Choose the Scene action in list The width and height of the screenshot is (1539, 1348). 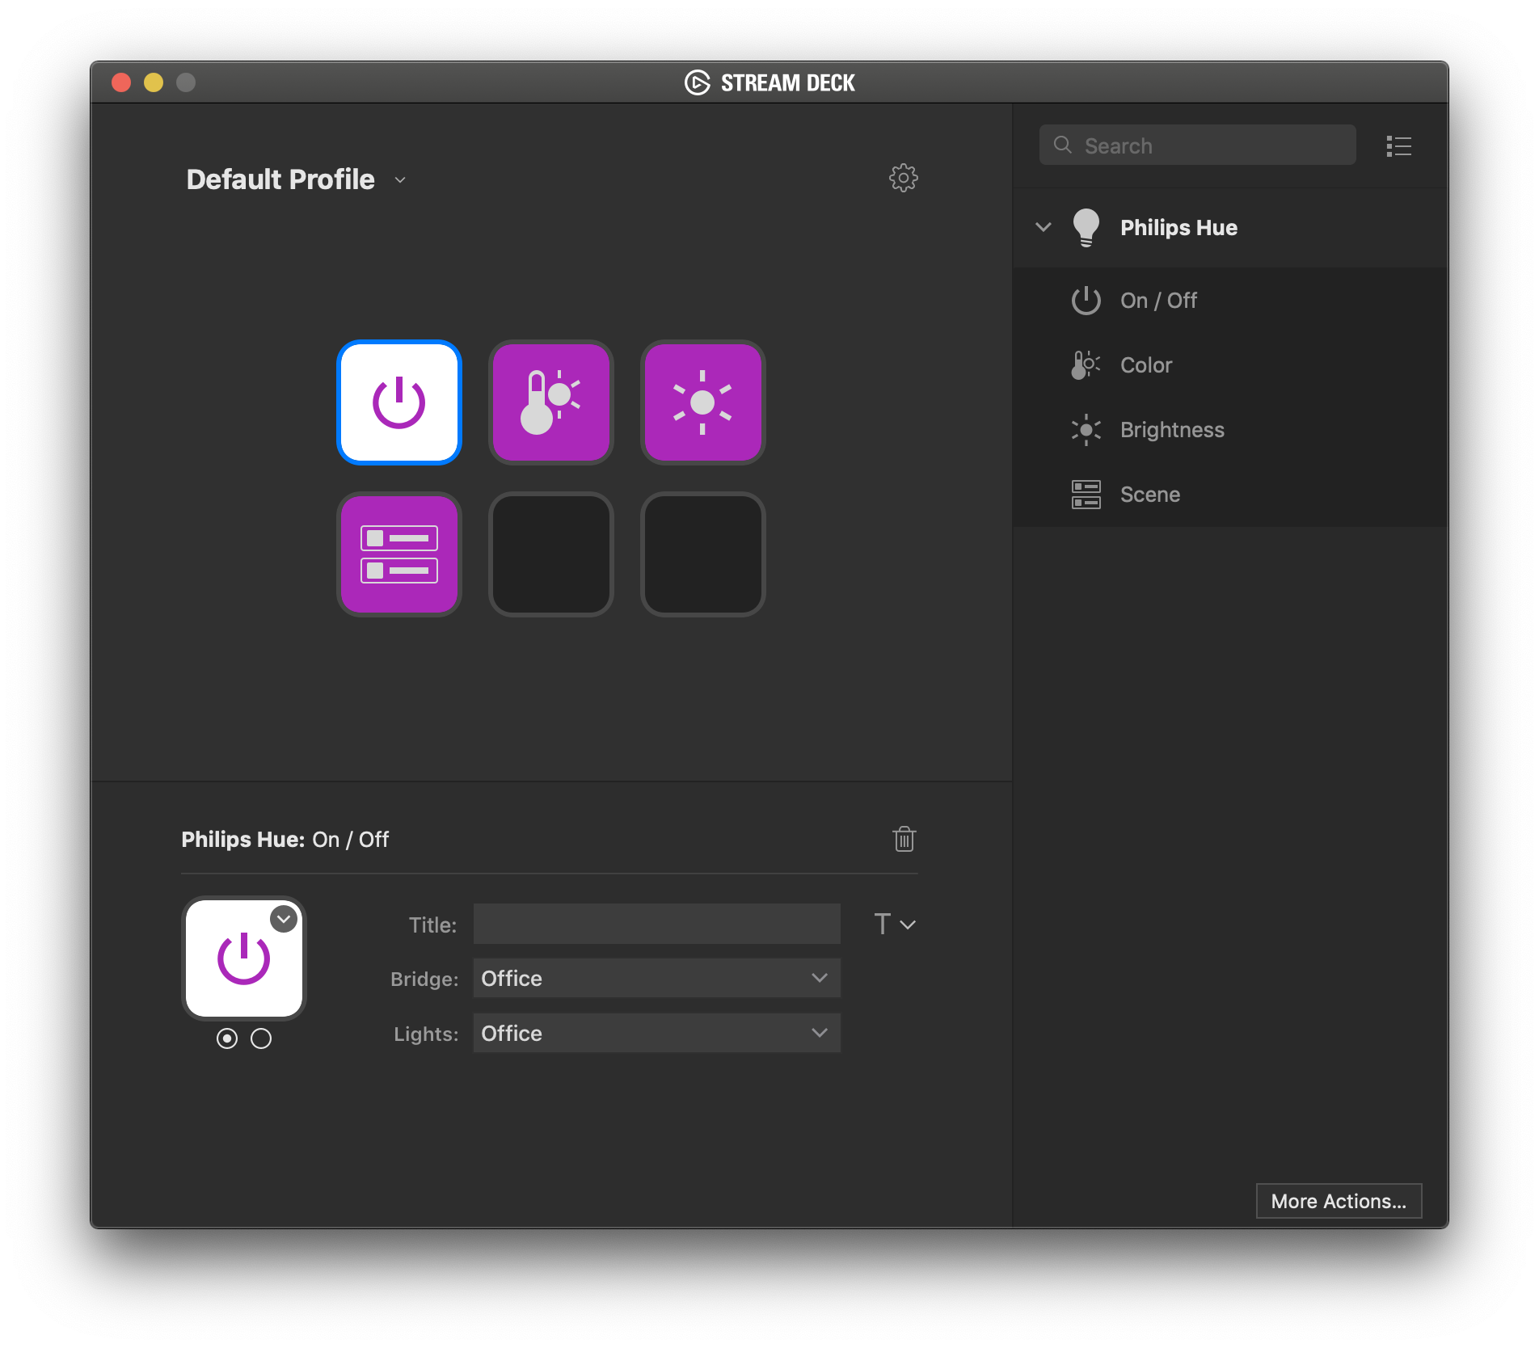click(x=1229, y=495)
